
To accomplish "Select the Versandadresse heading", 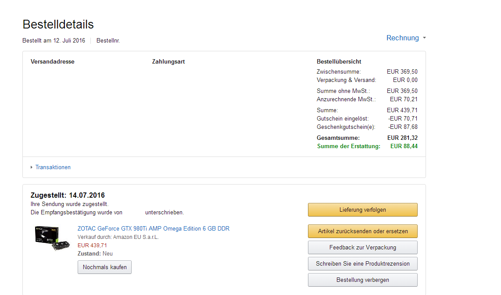I will (52, 62).
